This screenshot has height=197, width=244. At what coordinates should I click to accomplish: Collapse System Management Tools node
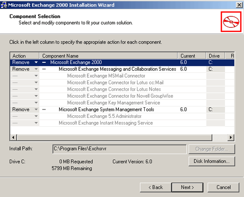(44, 110)
